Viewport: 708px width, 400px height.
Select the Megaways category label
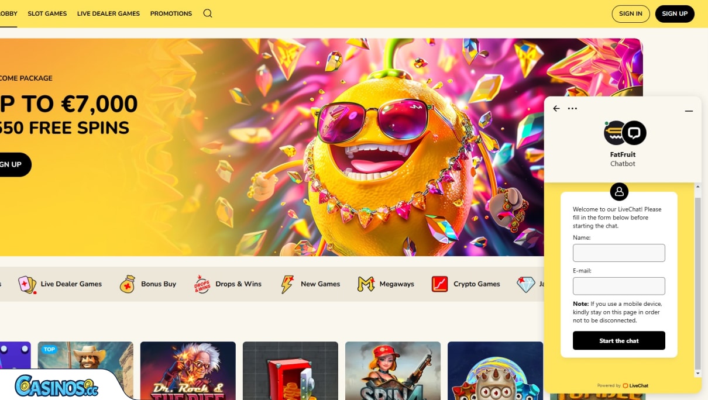(x=397, y=284)
